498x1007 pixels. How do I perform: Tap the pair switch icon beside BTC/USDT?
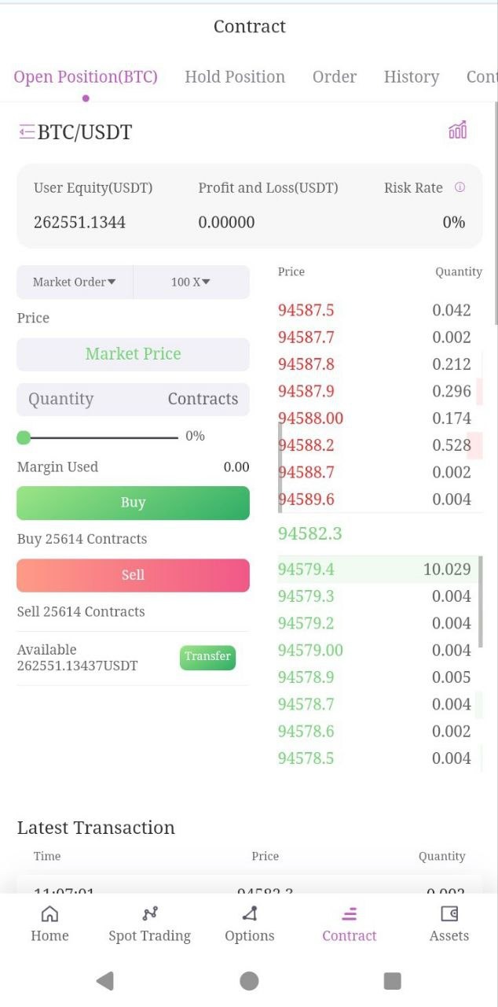click(27, 131)
